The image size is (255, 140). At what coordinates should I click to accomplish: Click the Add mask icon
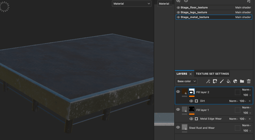pyautogui.click(x=215, y=81)
